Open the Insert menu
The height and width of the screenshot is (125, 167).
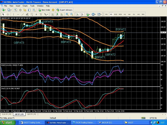tap(18, 6)
